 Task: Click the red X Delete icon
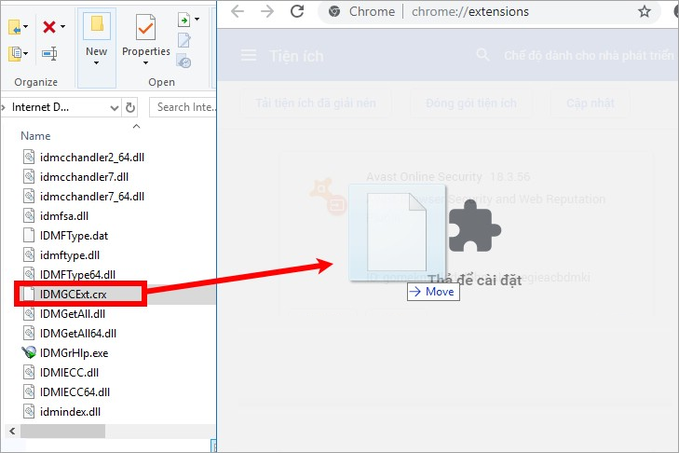(x=48, y=26)
